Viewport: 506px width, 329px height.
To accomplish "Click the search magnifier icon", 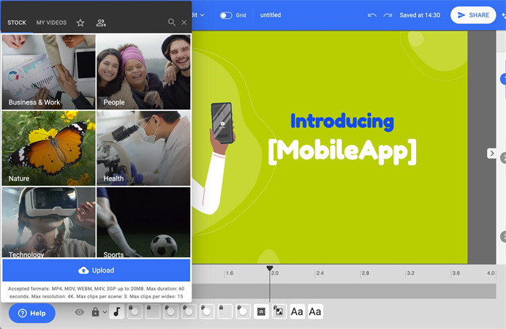I will pyautogui.click(x=172, y=23).
